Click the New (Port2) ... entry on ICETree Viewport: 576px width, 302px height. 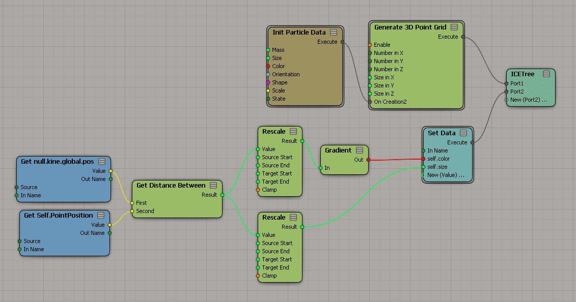529,100
